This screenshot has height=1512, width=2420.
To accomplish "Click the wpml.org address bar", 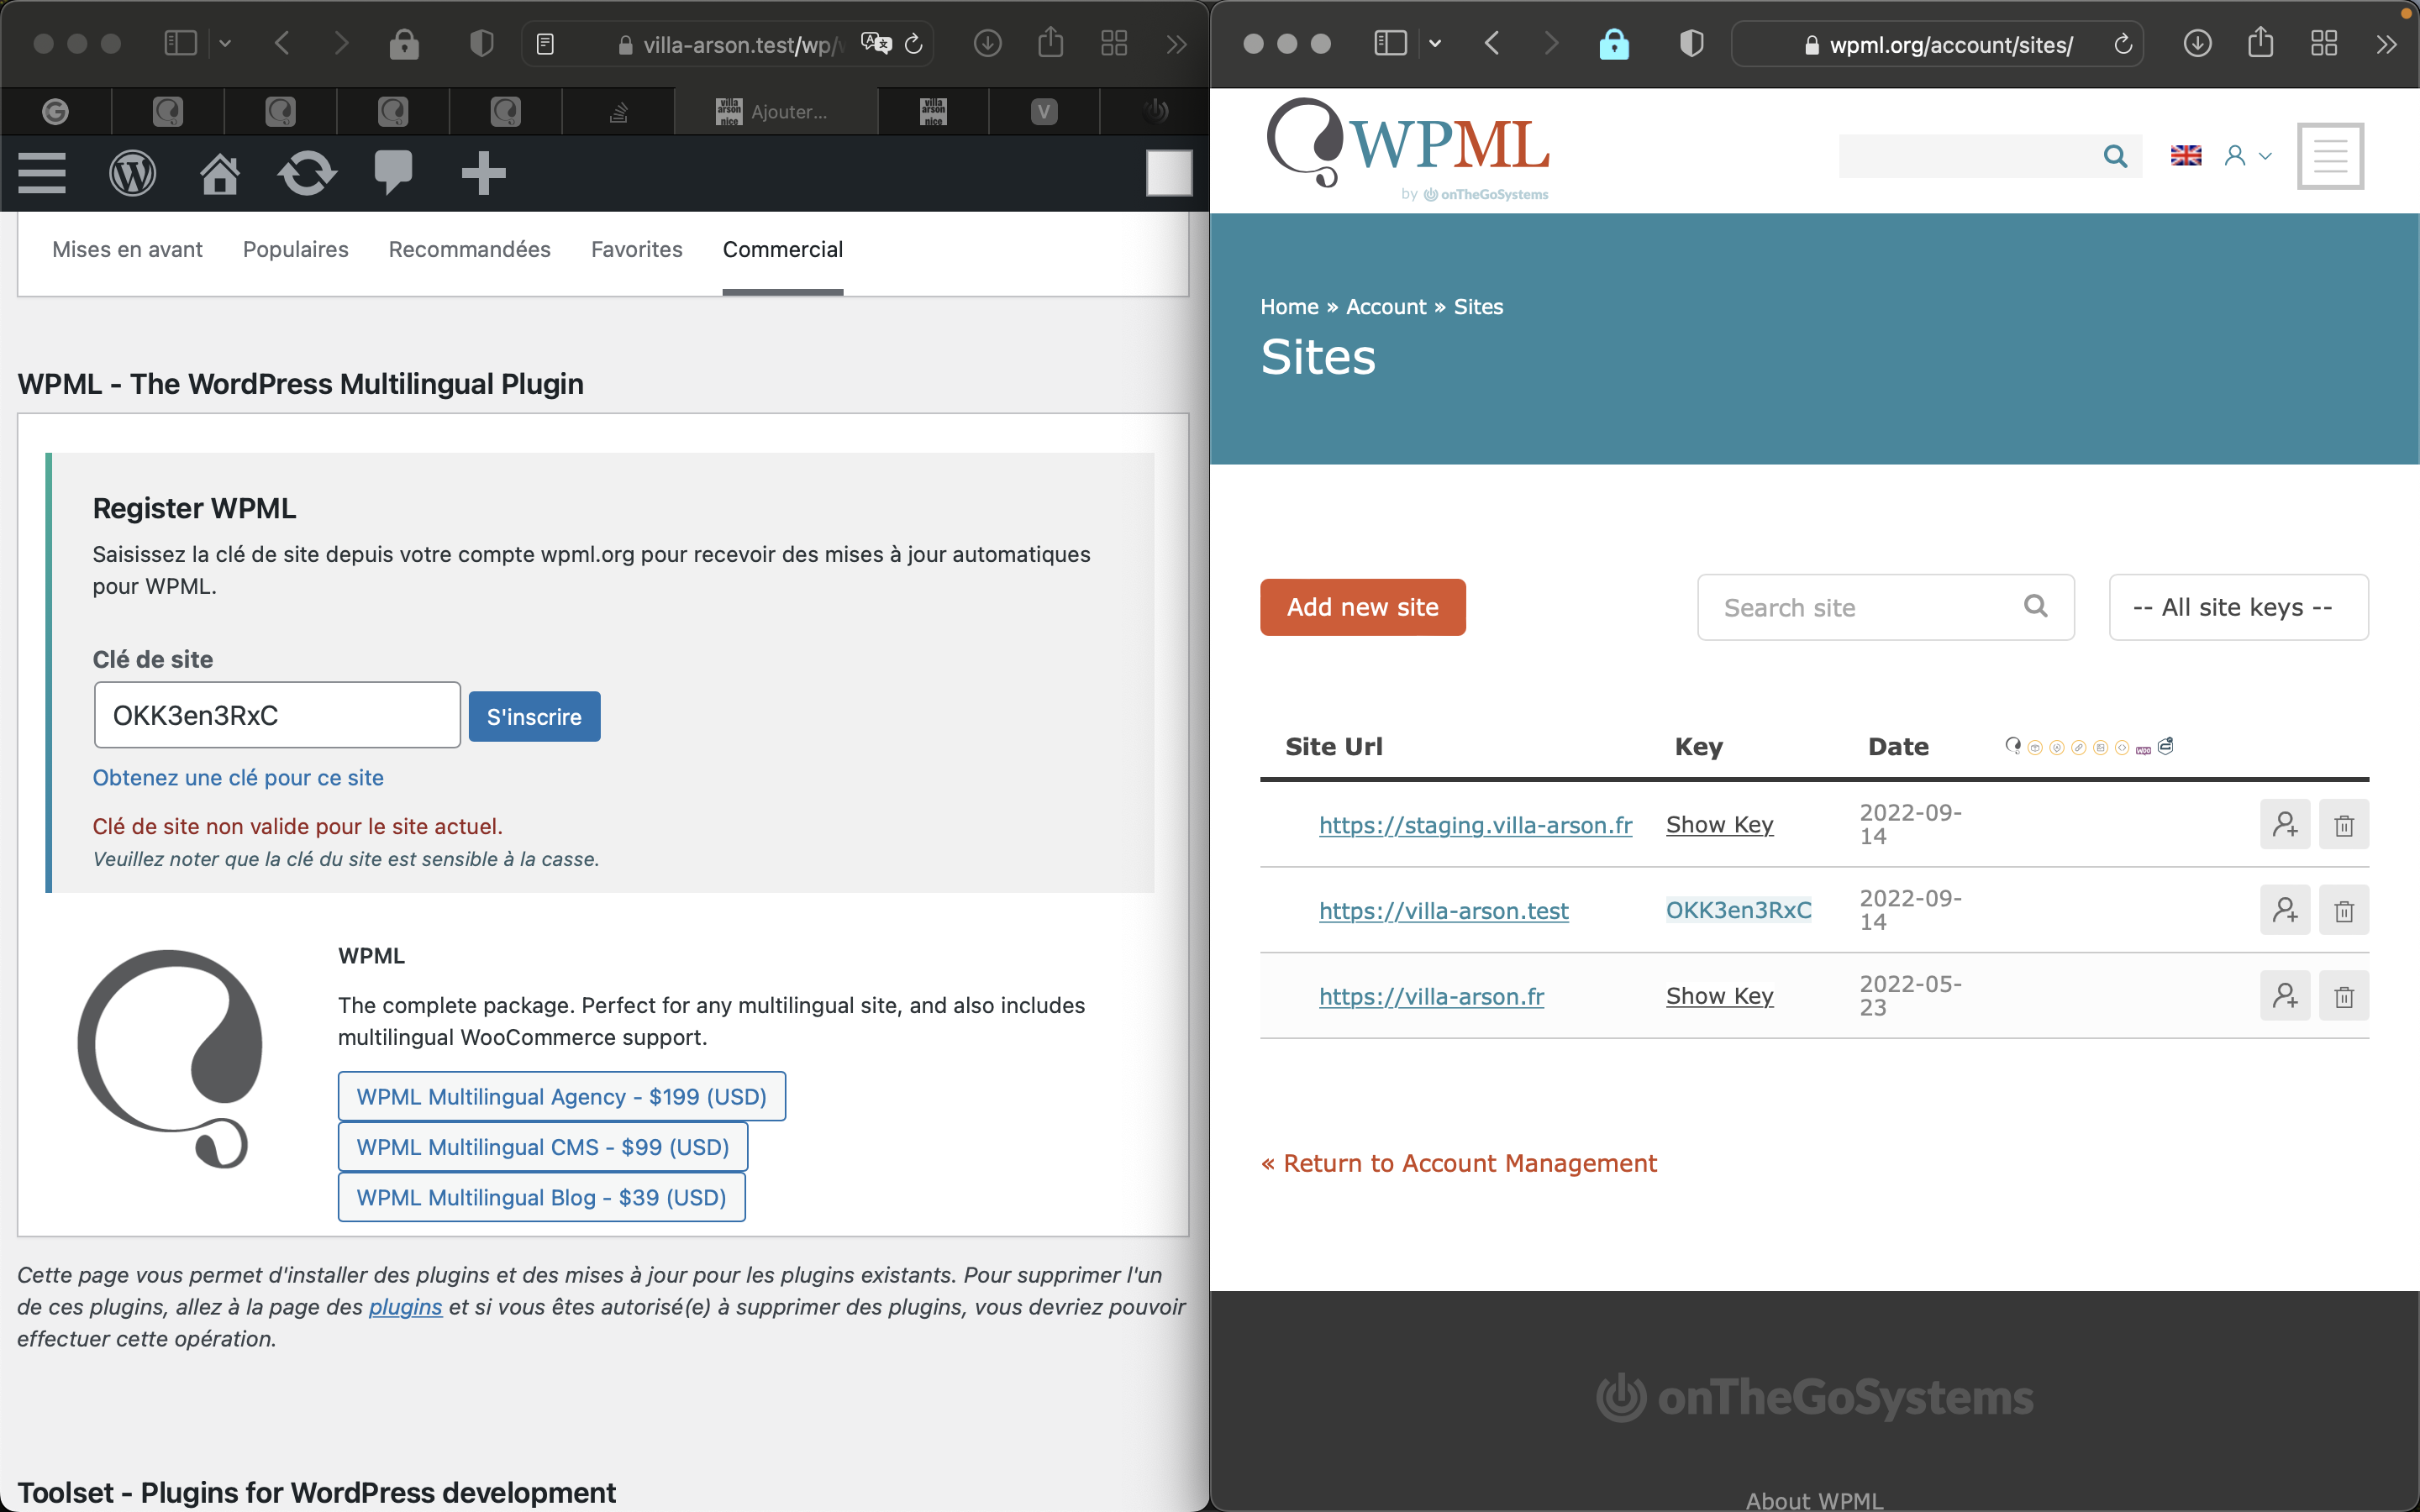I will click(x=1937, y=44).
